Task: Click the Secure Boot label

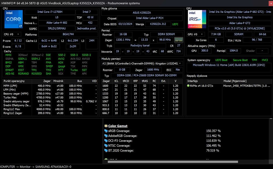Action: [x=240, y=60]
